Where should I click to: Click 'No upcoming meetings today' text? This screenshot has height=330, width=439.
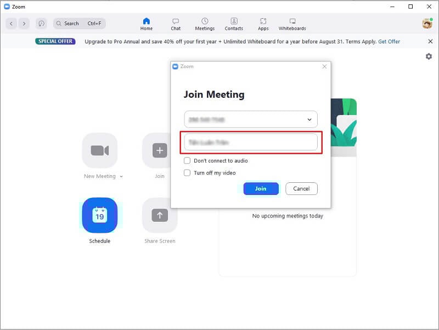click(x=288, y=216)
